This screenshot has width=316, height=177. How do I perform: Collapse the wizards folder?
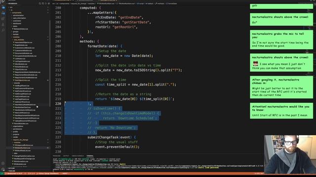click(x=16, y=83)
